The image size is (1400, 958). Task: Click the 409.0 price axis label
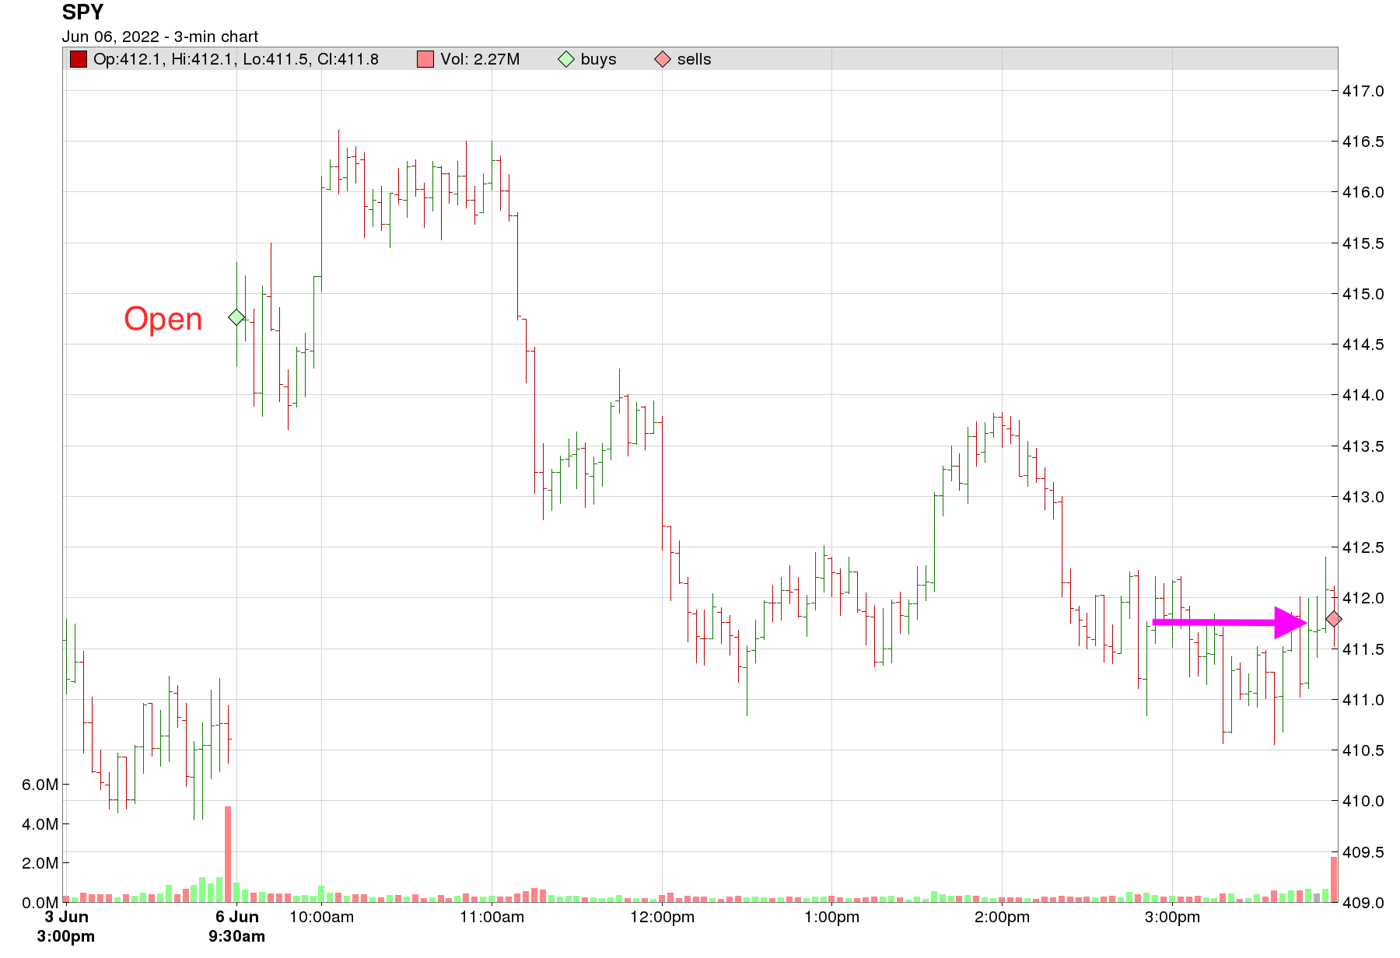[x=1363, y=903]
